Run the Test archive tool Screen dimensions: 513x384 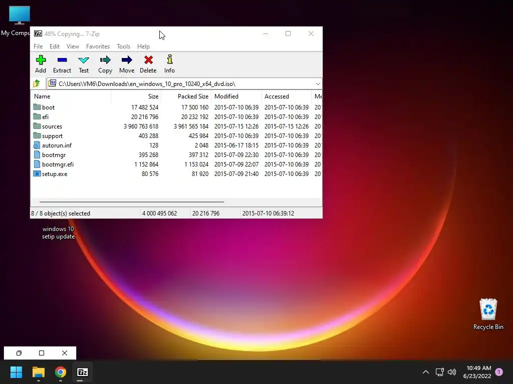tap(84, 60)
